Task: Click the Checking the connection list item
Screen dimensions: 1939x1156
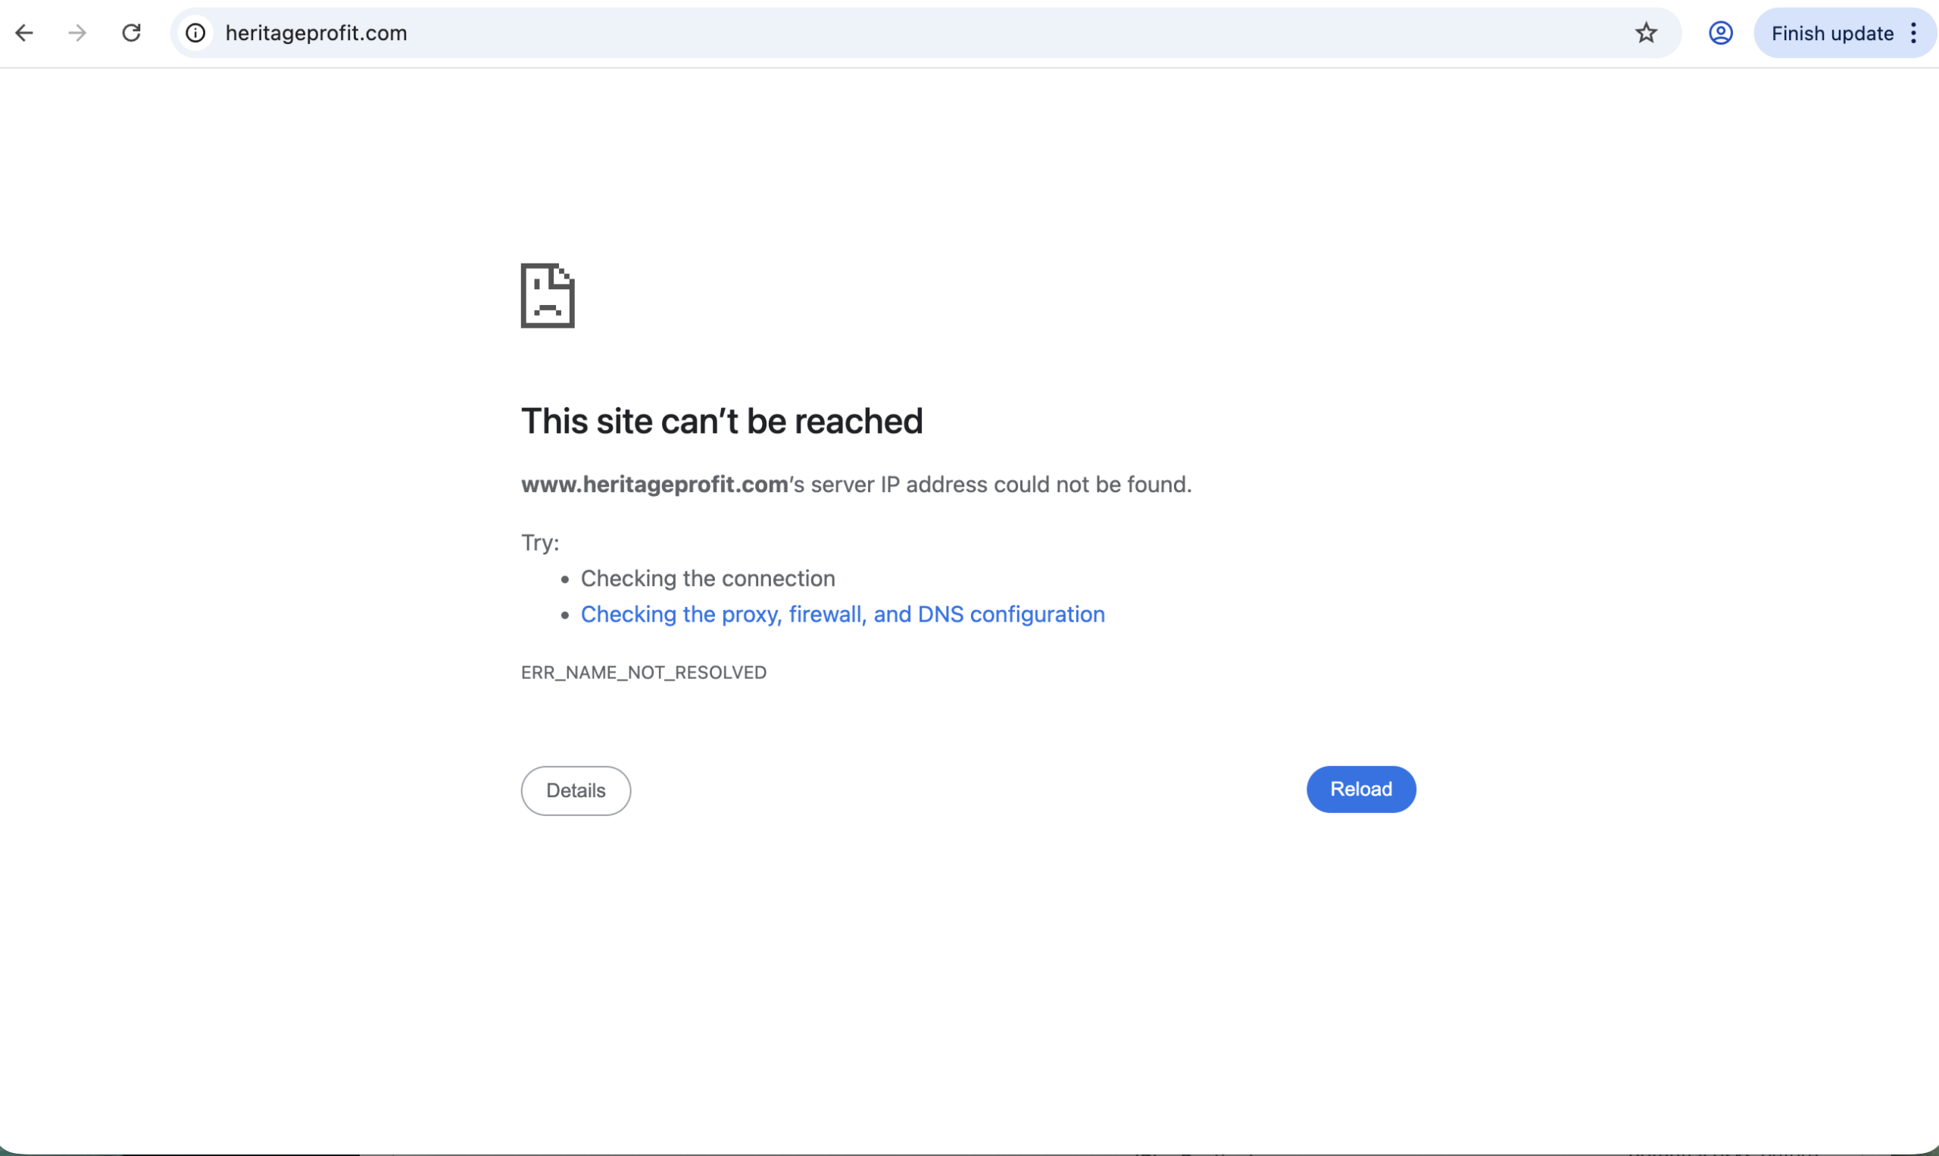Action: click(707, 578)
